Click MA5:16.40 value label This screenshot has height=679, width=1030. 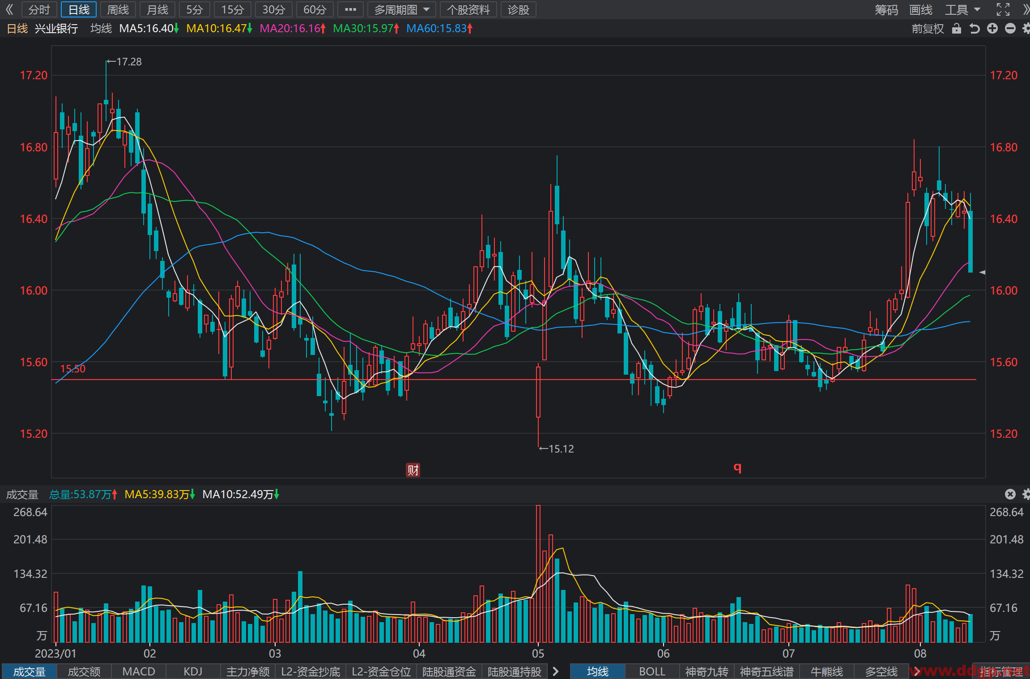tap(149, 29)
